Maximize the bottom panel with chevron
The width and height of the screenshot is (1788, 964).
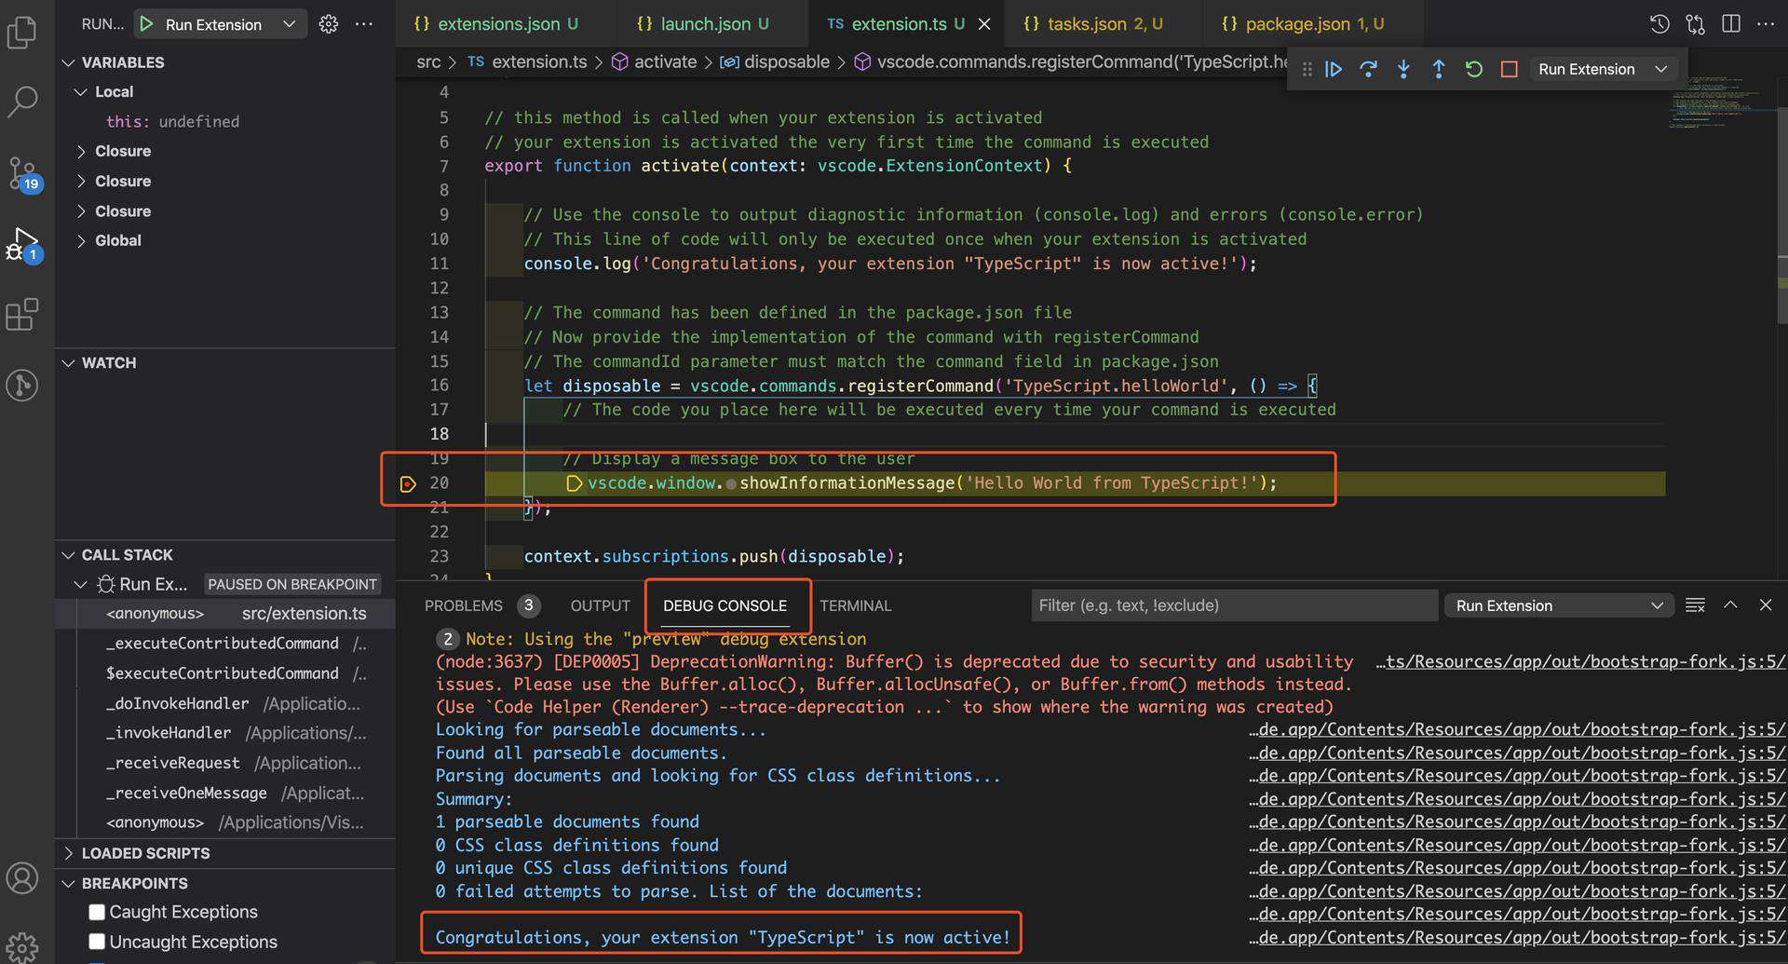tap(1730, 605)
